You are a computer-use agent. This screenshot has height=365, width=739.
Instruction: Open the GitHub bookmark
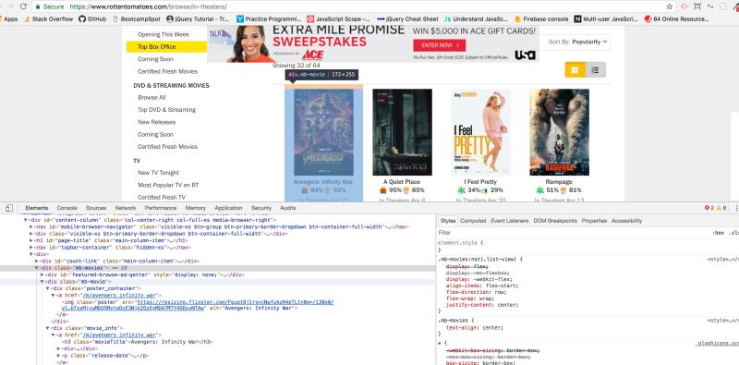tap(92, 19)
